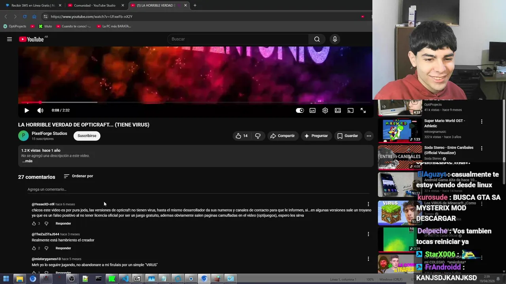
Task: Switch to Recibir SMS en Línea tab
Action: [33, 6]
